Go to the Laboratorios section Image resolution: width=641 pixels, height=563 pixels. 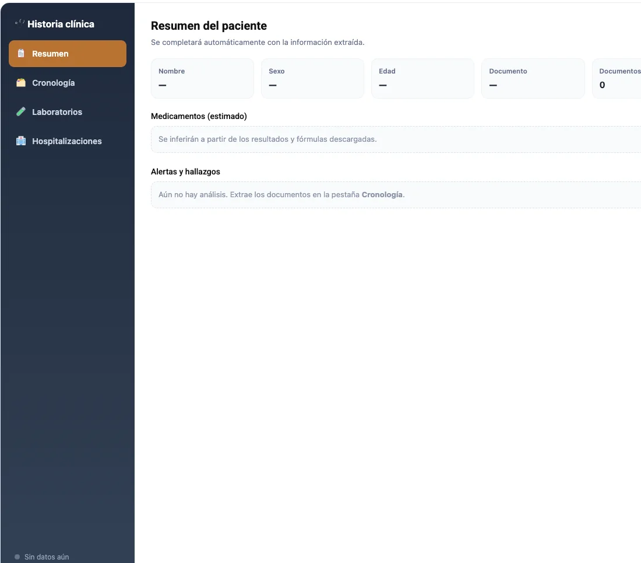coord(68,111)
